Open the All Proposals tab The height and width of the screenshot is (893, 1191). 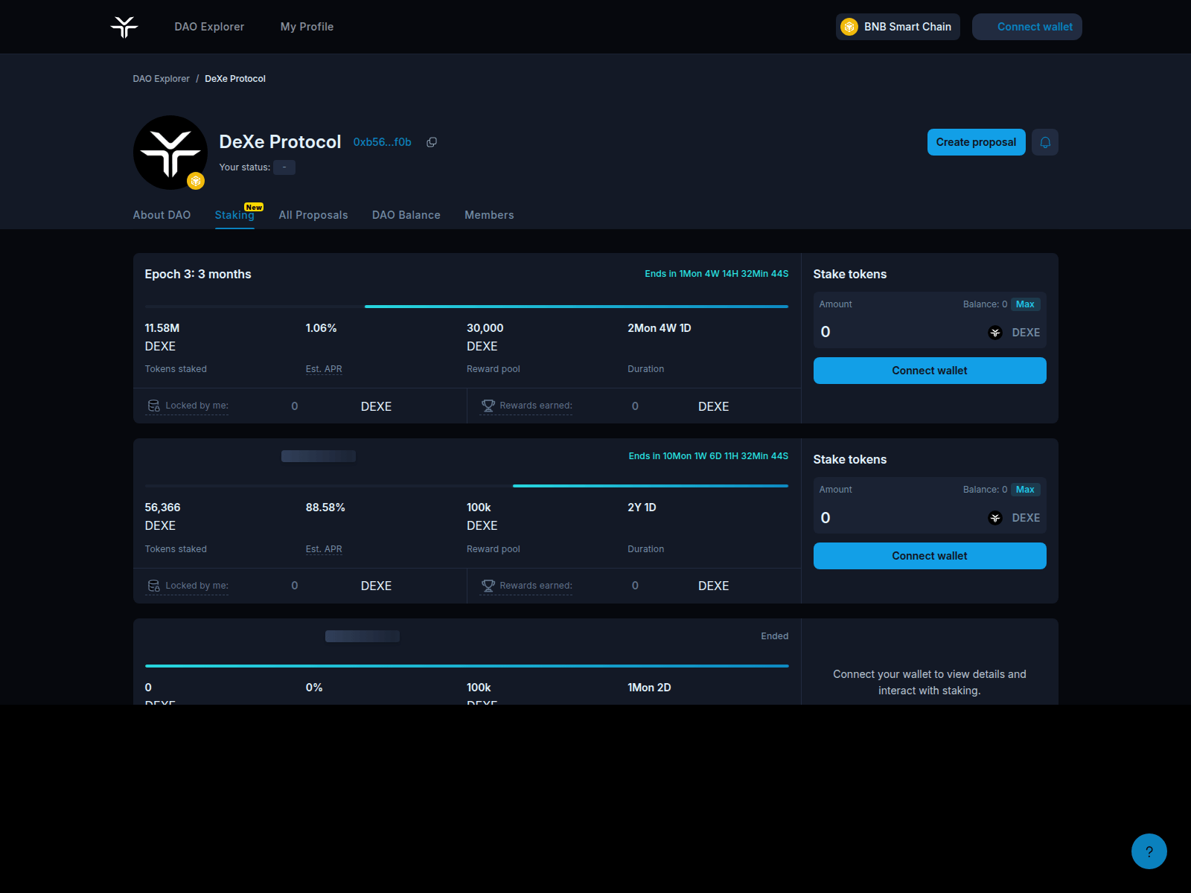(313, 215)
